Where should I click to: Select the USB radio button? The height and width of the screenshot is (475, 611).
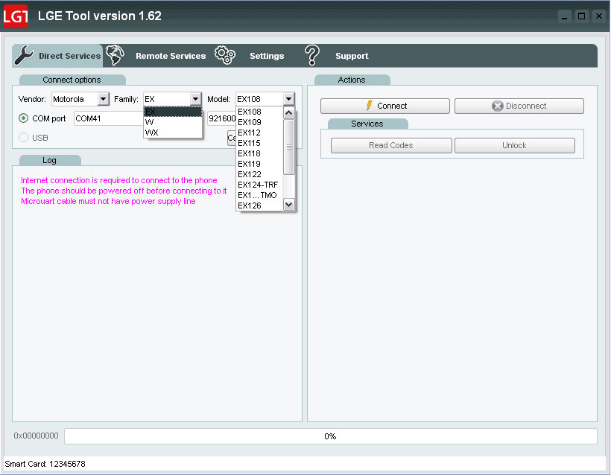23,138
